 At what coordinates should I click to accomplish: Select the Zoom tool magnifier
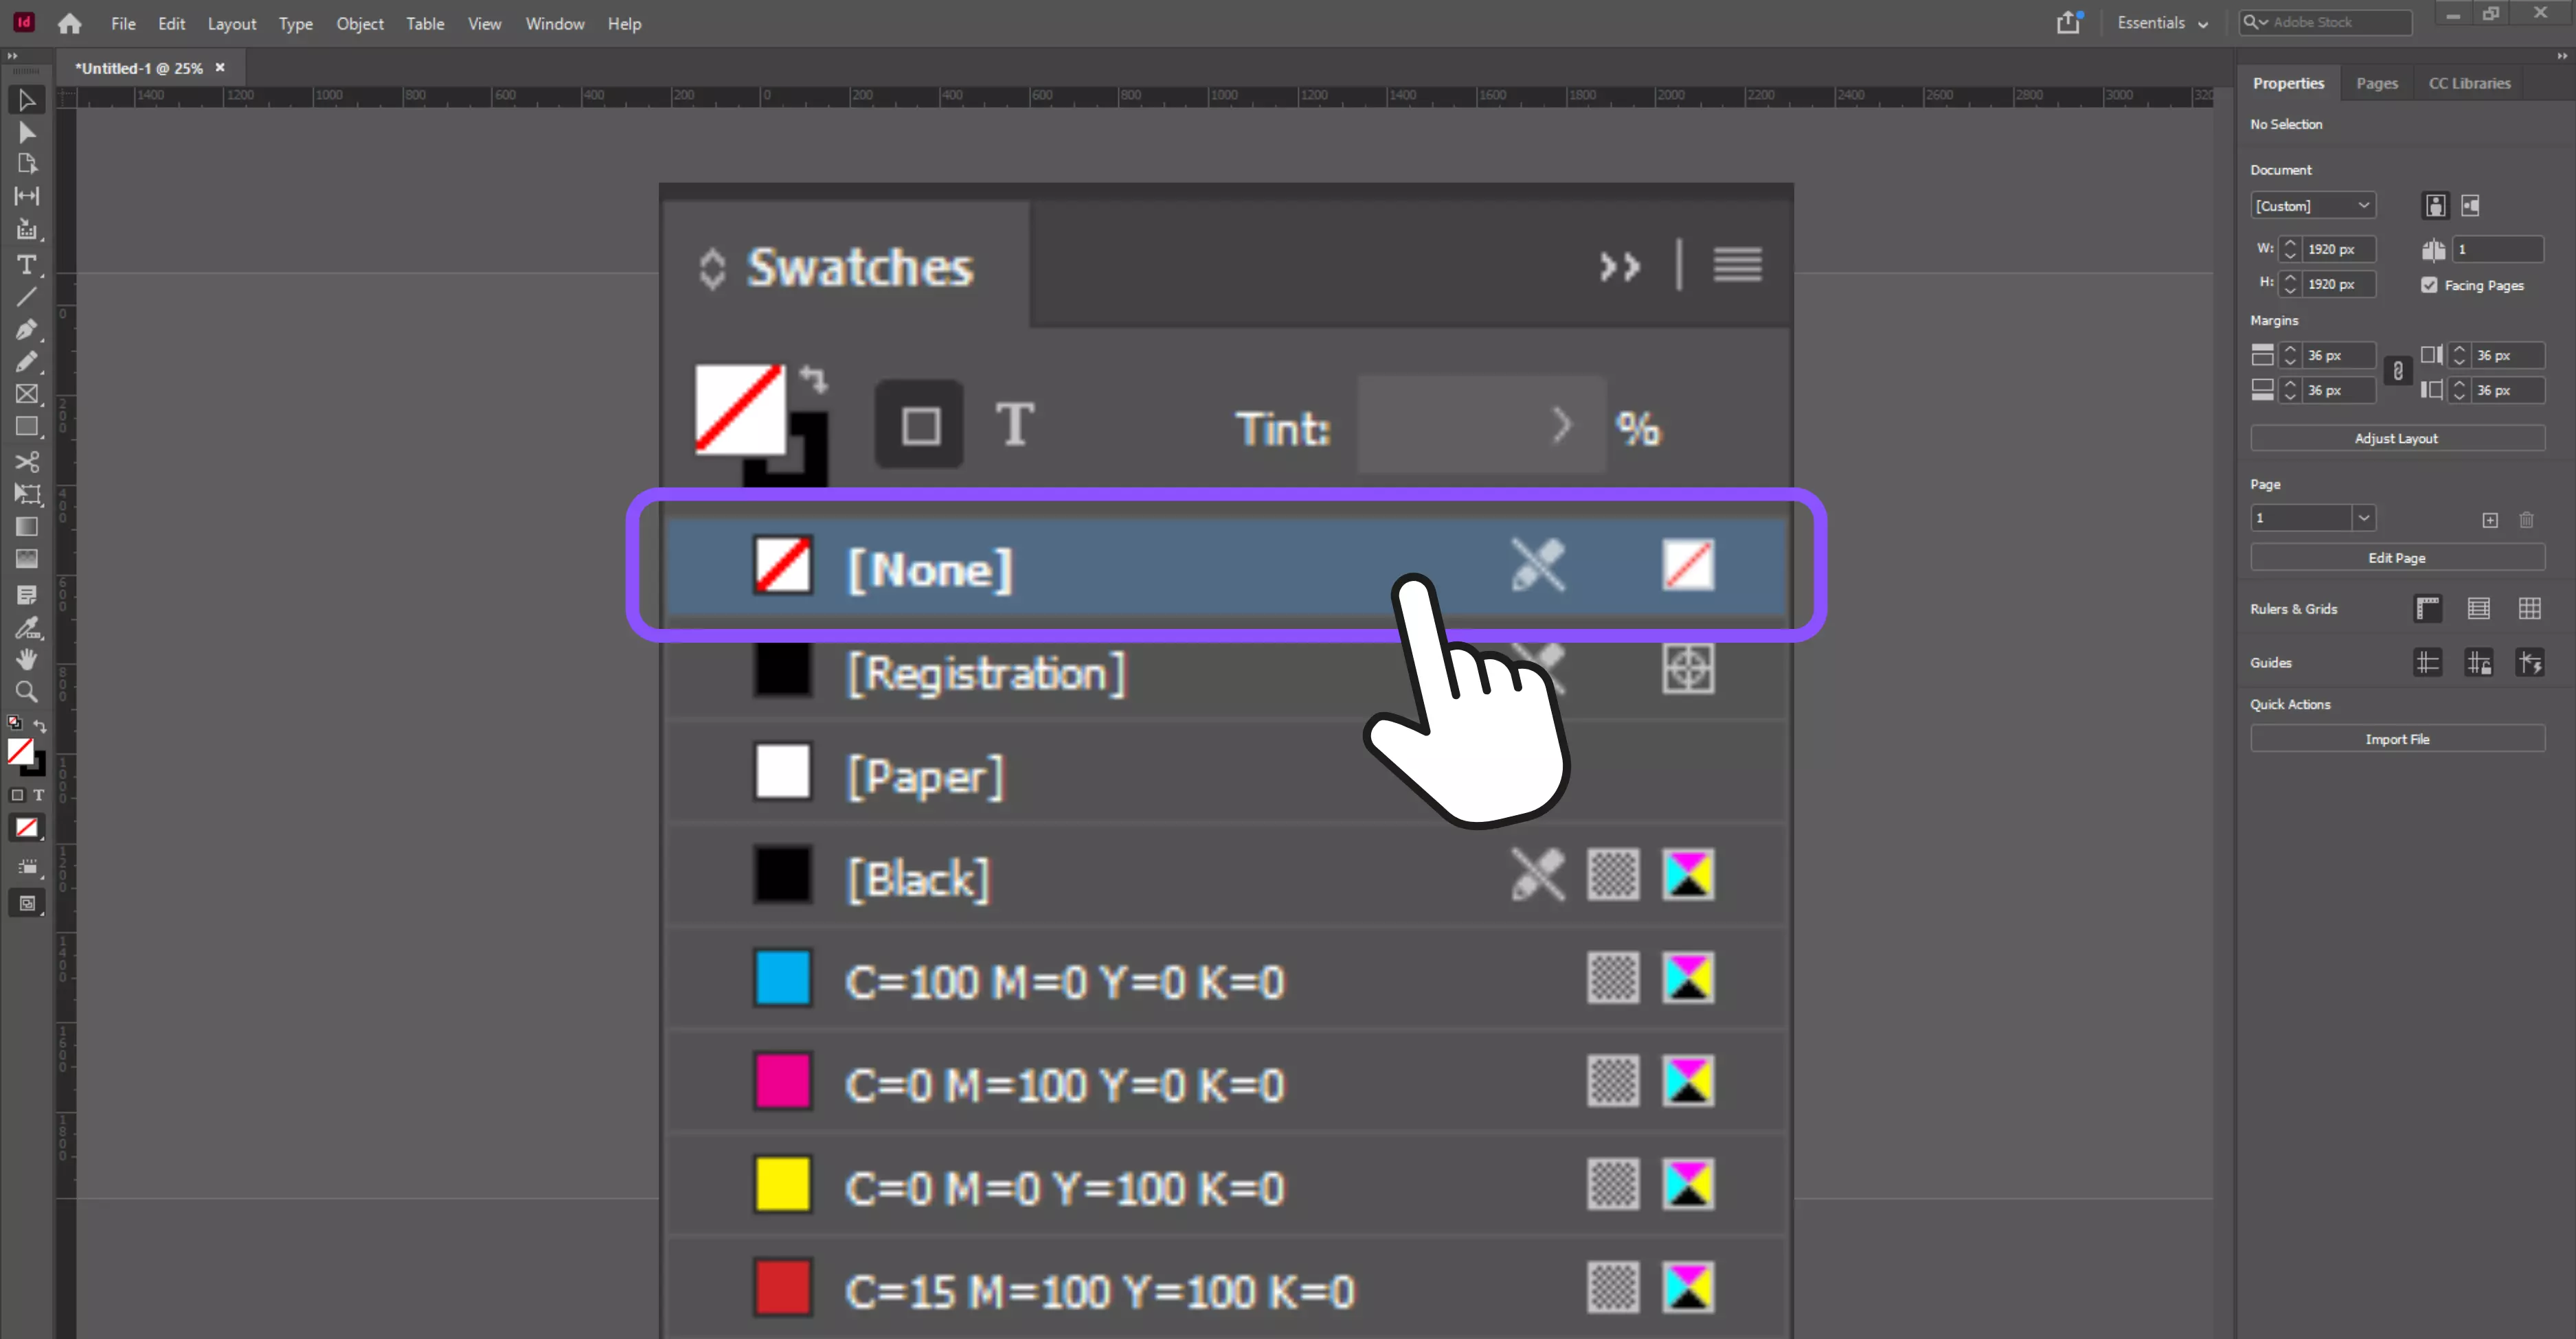tap(27, 691)
